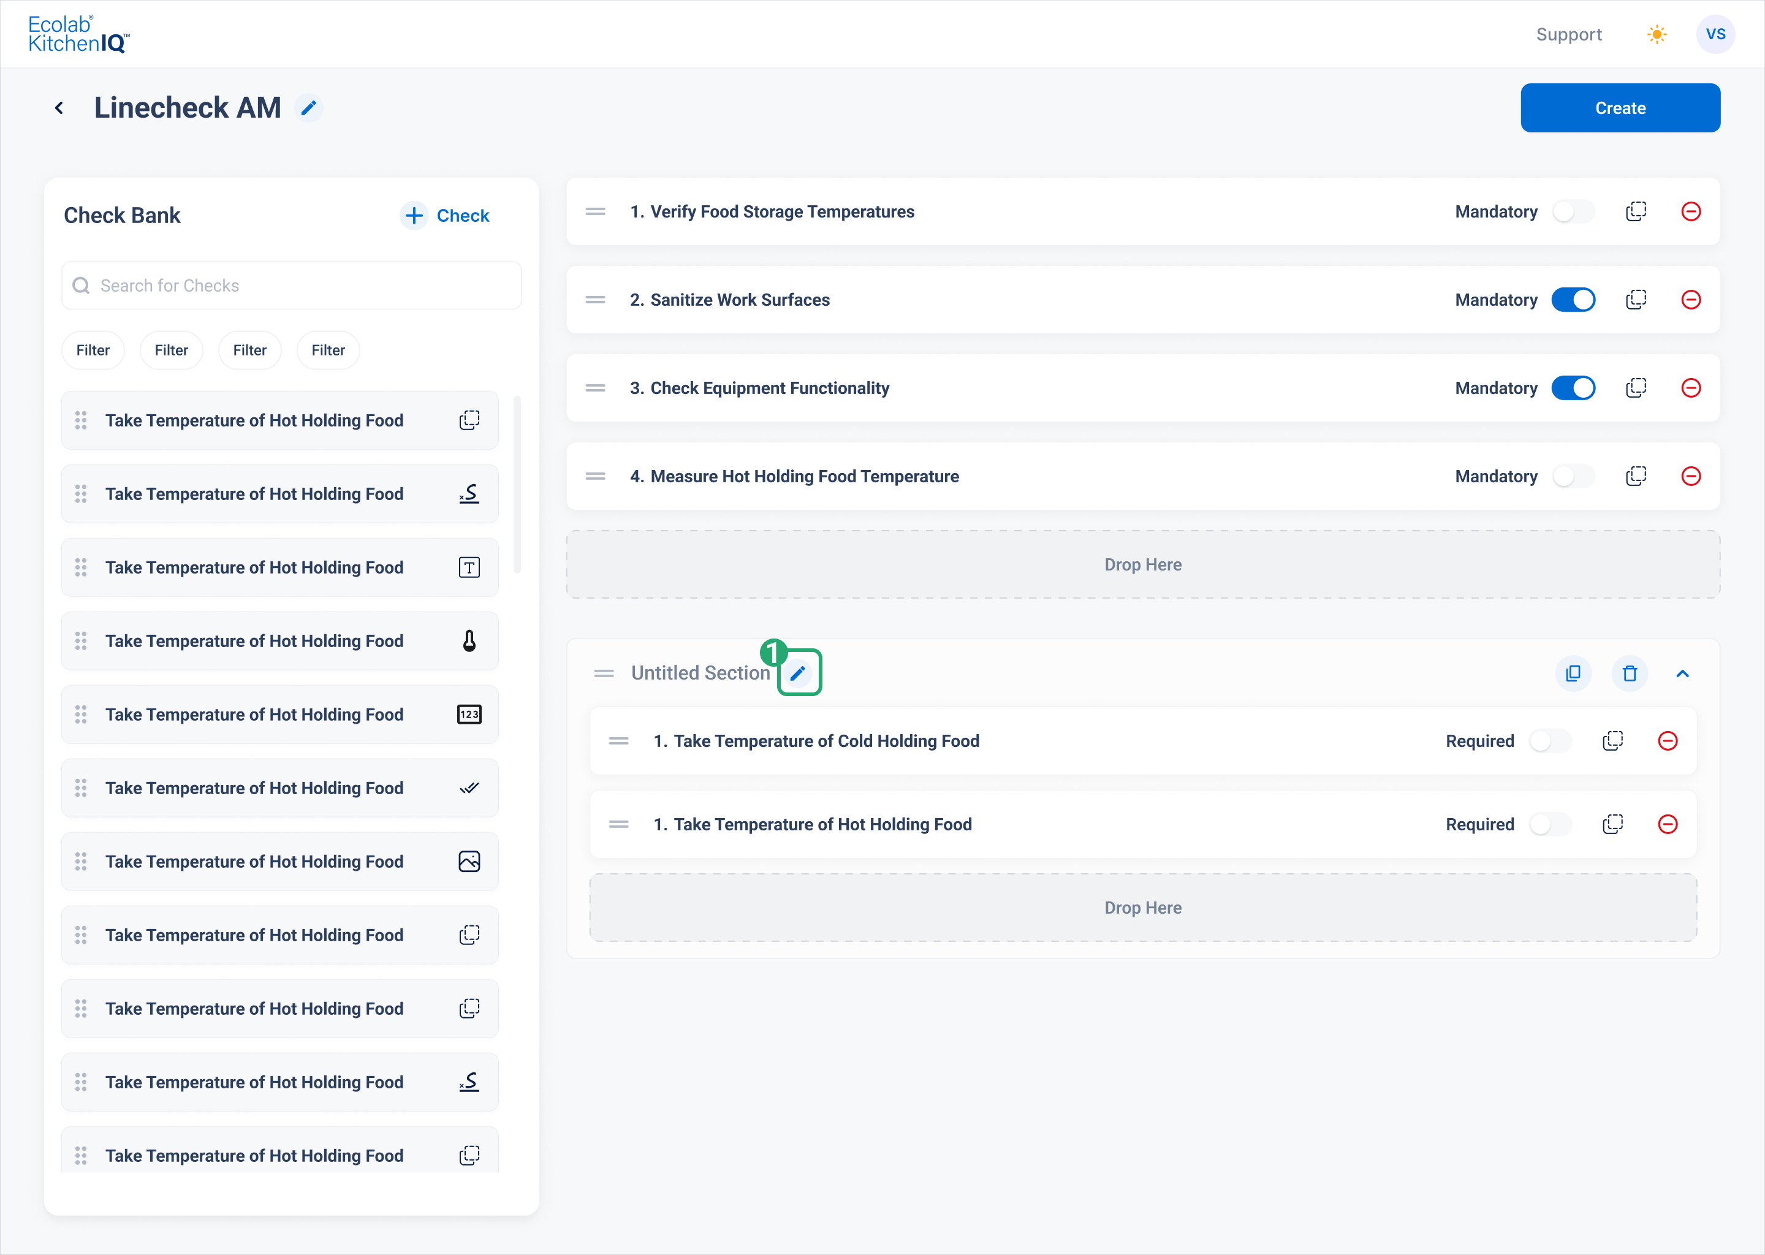Click the 'Untitled Section' title text
The image size is (1765, 1255).
pyautogui.click(x=700, y=673)
